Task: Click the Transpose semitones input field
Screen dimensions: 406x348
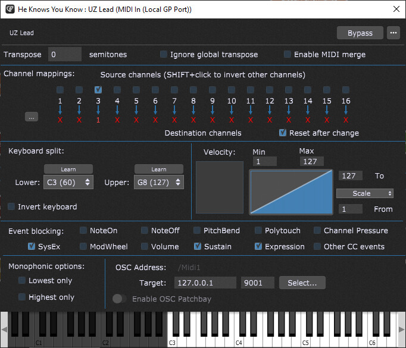Action: click(x=64, y=54)
